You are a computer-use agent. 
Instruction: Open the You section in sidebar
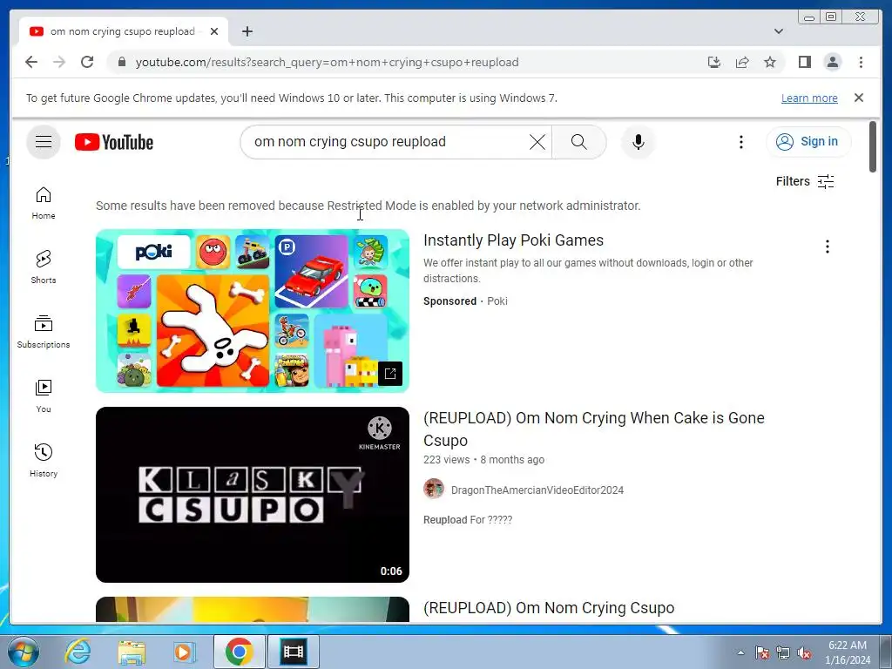pos(44,396)
